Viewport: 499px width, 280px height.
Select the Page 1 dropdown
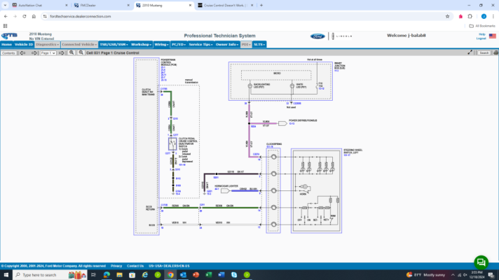[48, 52]
